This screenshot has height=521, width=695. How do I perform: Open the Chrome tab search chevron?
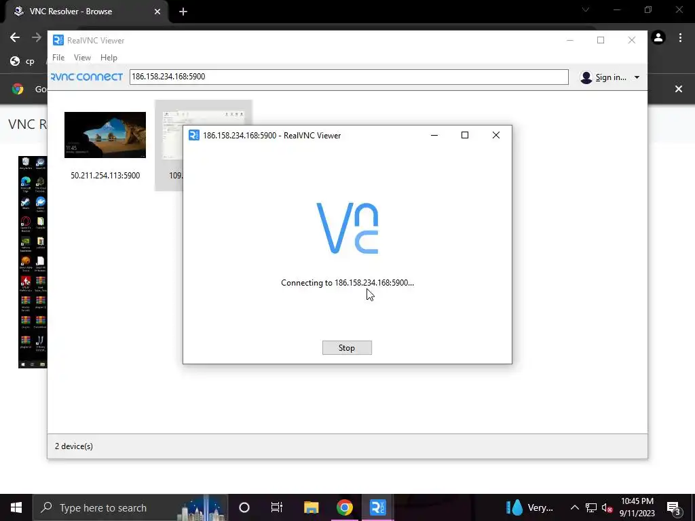point(586,9)
